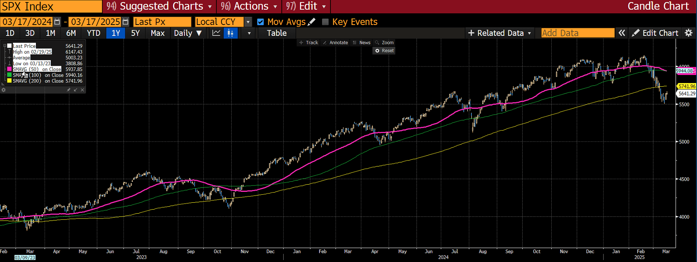Image resolution: width=697 pixels, height=262 pixels.
Task: Open the Suggested Charts menu
Action: [x=159, y=6]
